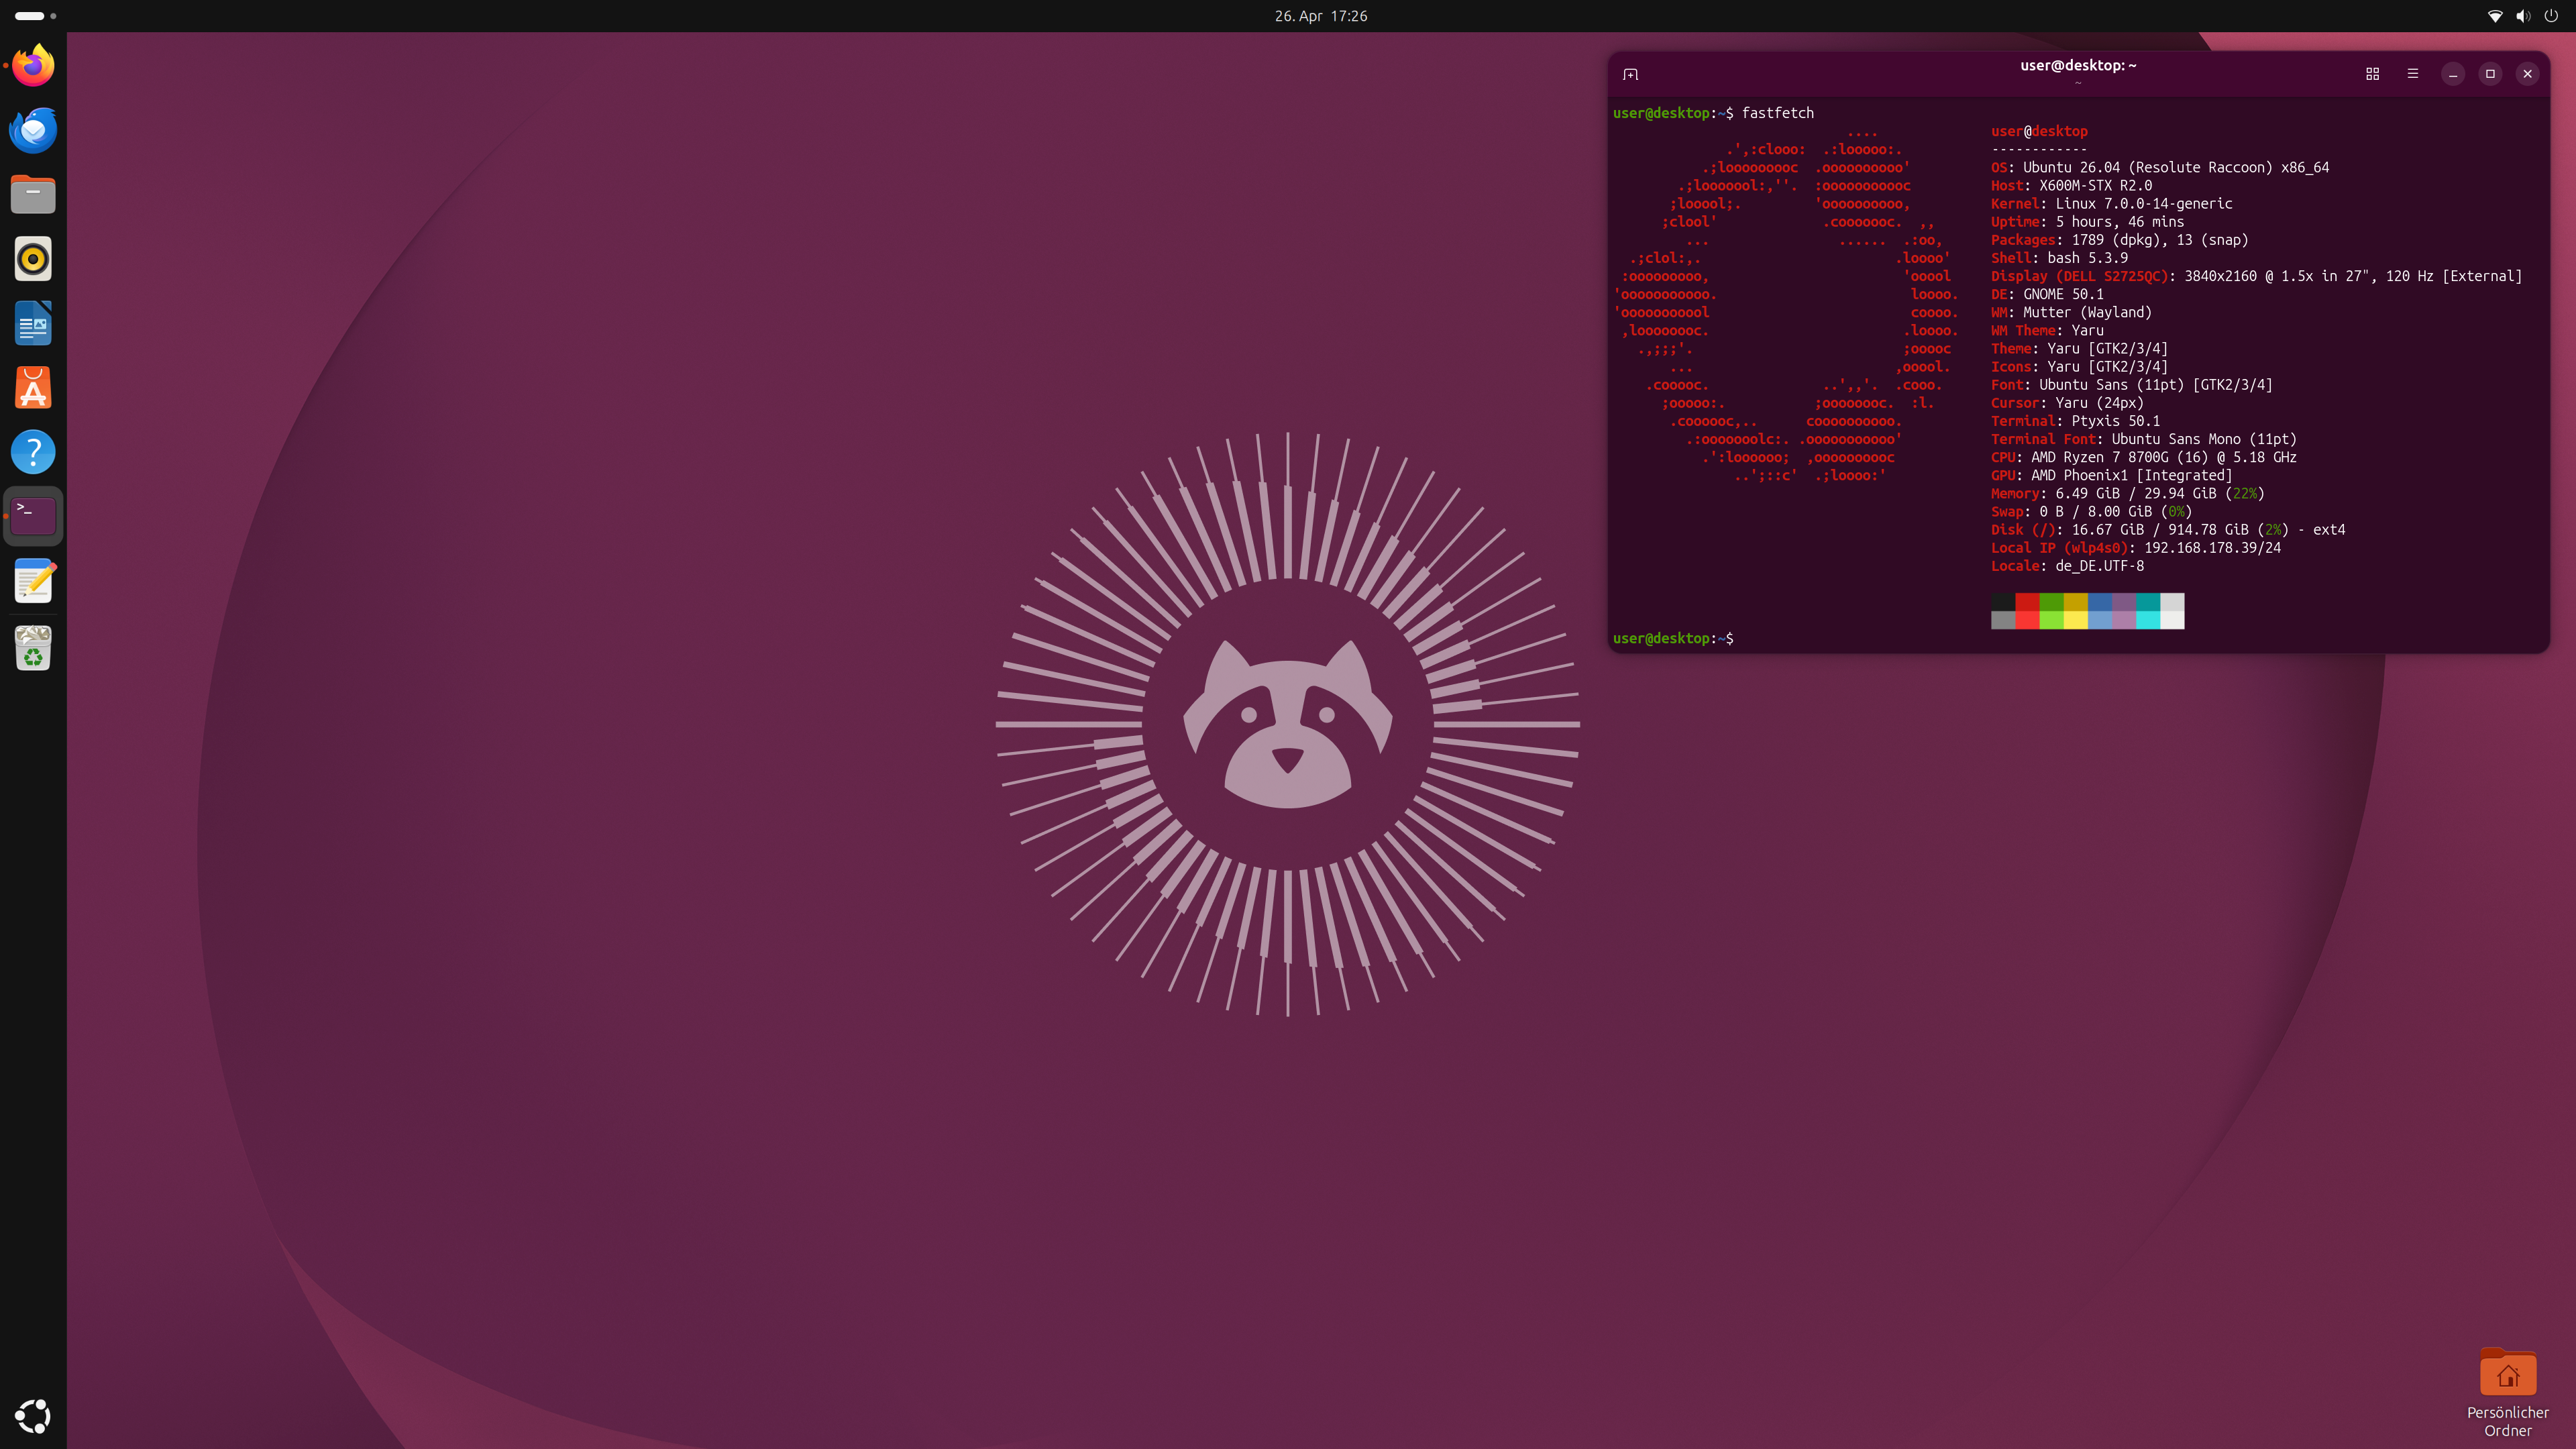2576x1449 pixels.
Task: Open Rhythmbox music player from the dock
Action: tap(33, 259)
